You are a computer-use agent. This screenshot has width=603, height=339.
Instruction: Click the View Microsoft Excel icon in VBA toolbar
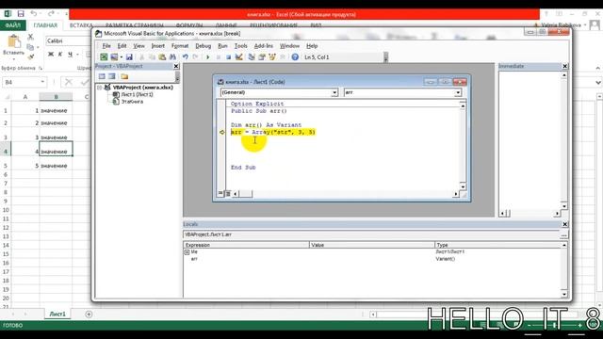coord(104,56)
